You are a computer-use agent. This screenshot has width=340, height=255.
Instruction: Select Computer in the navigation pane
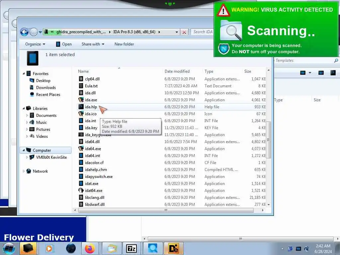click(x=42, y=150)
